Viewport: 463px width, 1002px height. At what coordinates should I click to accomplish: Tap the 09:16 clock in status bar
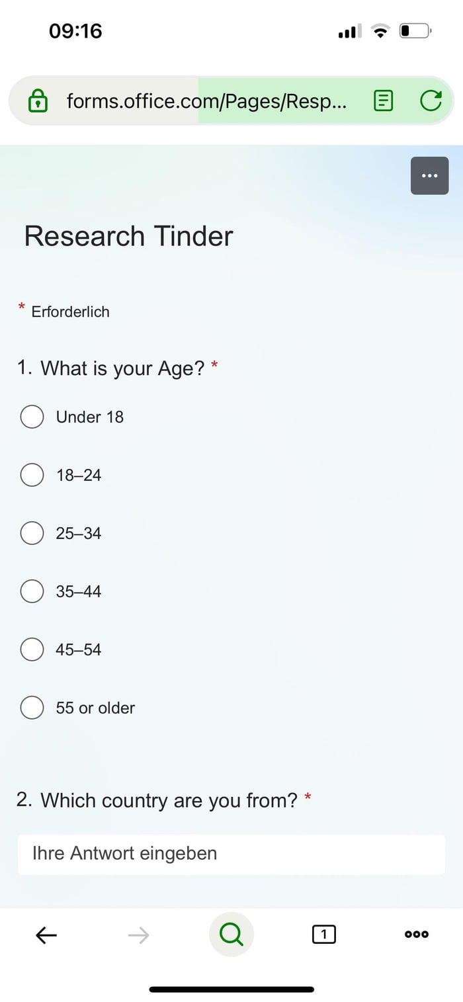click(75, 31)
